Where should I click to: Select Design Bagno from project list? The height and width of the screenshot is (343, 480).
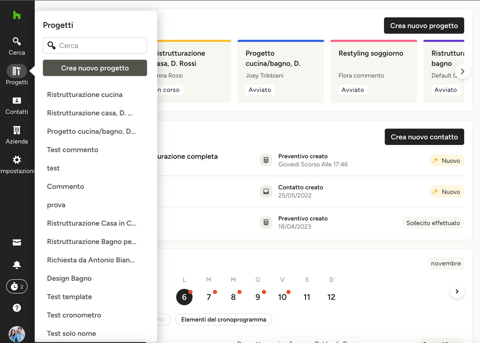[x=69, y=278]
